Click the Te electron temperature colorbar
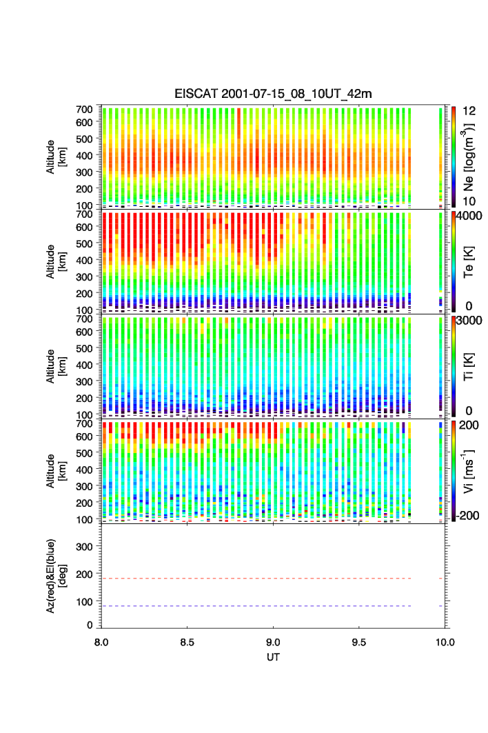Viewport: 488px width, 733px height. (454, 261)
